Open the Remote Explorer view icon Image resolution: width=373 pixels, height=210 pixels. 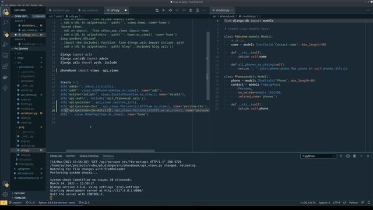click(5, 55)
